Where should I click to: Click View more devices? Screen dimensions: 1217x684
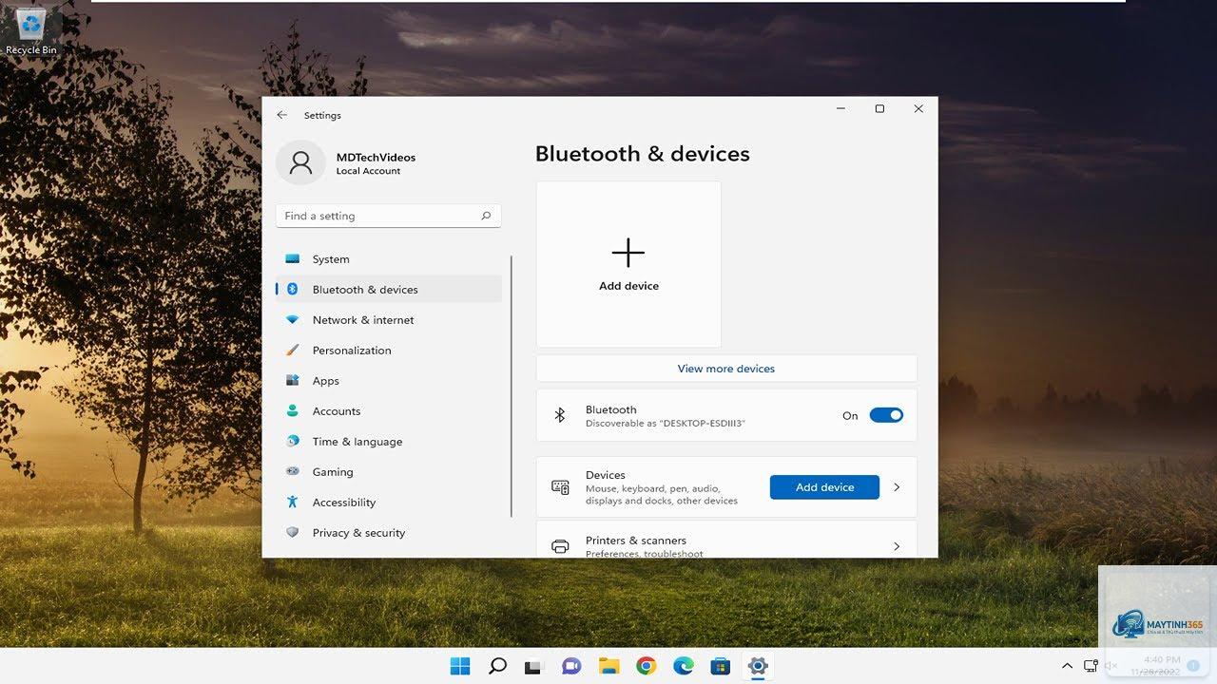pos(726,369)
